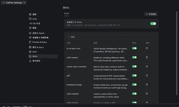Delete the skill-installer skill

click(x=147, y=94)
